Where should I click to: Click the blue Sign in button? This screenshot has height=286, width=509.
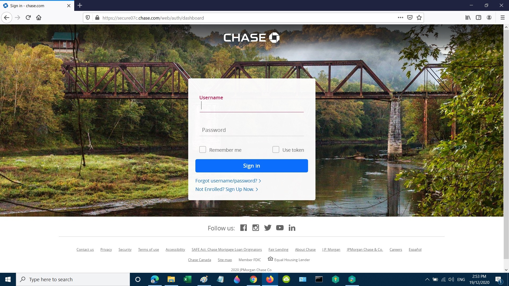tap(252, 166)
